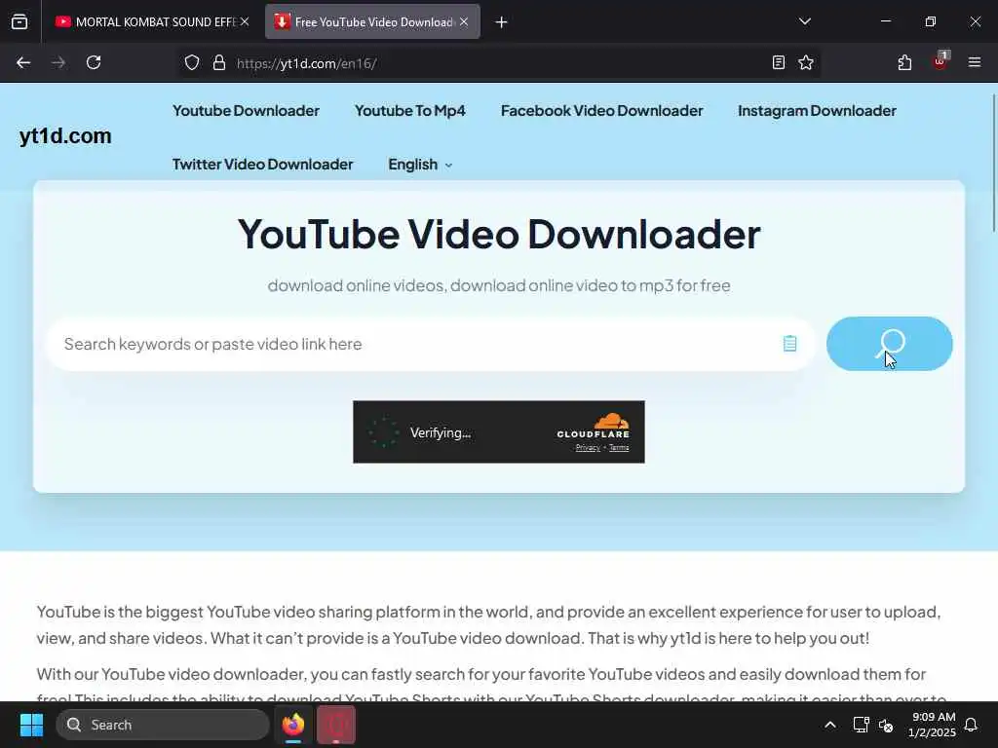Image resolution: width=998 pixels, height=748 pixels.
Task: Click the blue search magnifier button
Action: pyautogui.click(x=889, y=344)
